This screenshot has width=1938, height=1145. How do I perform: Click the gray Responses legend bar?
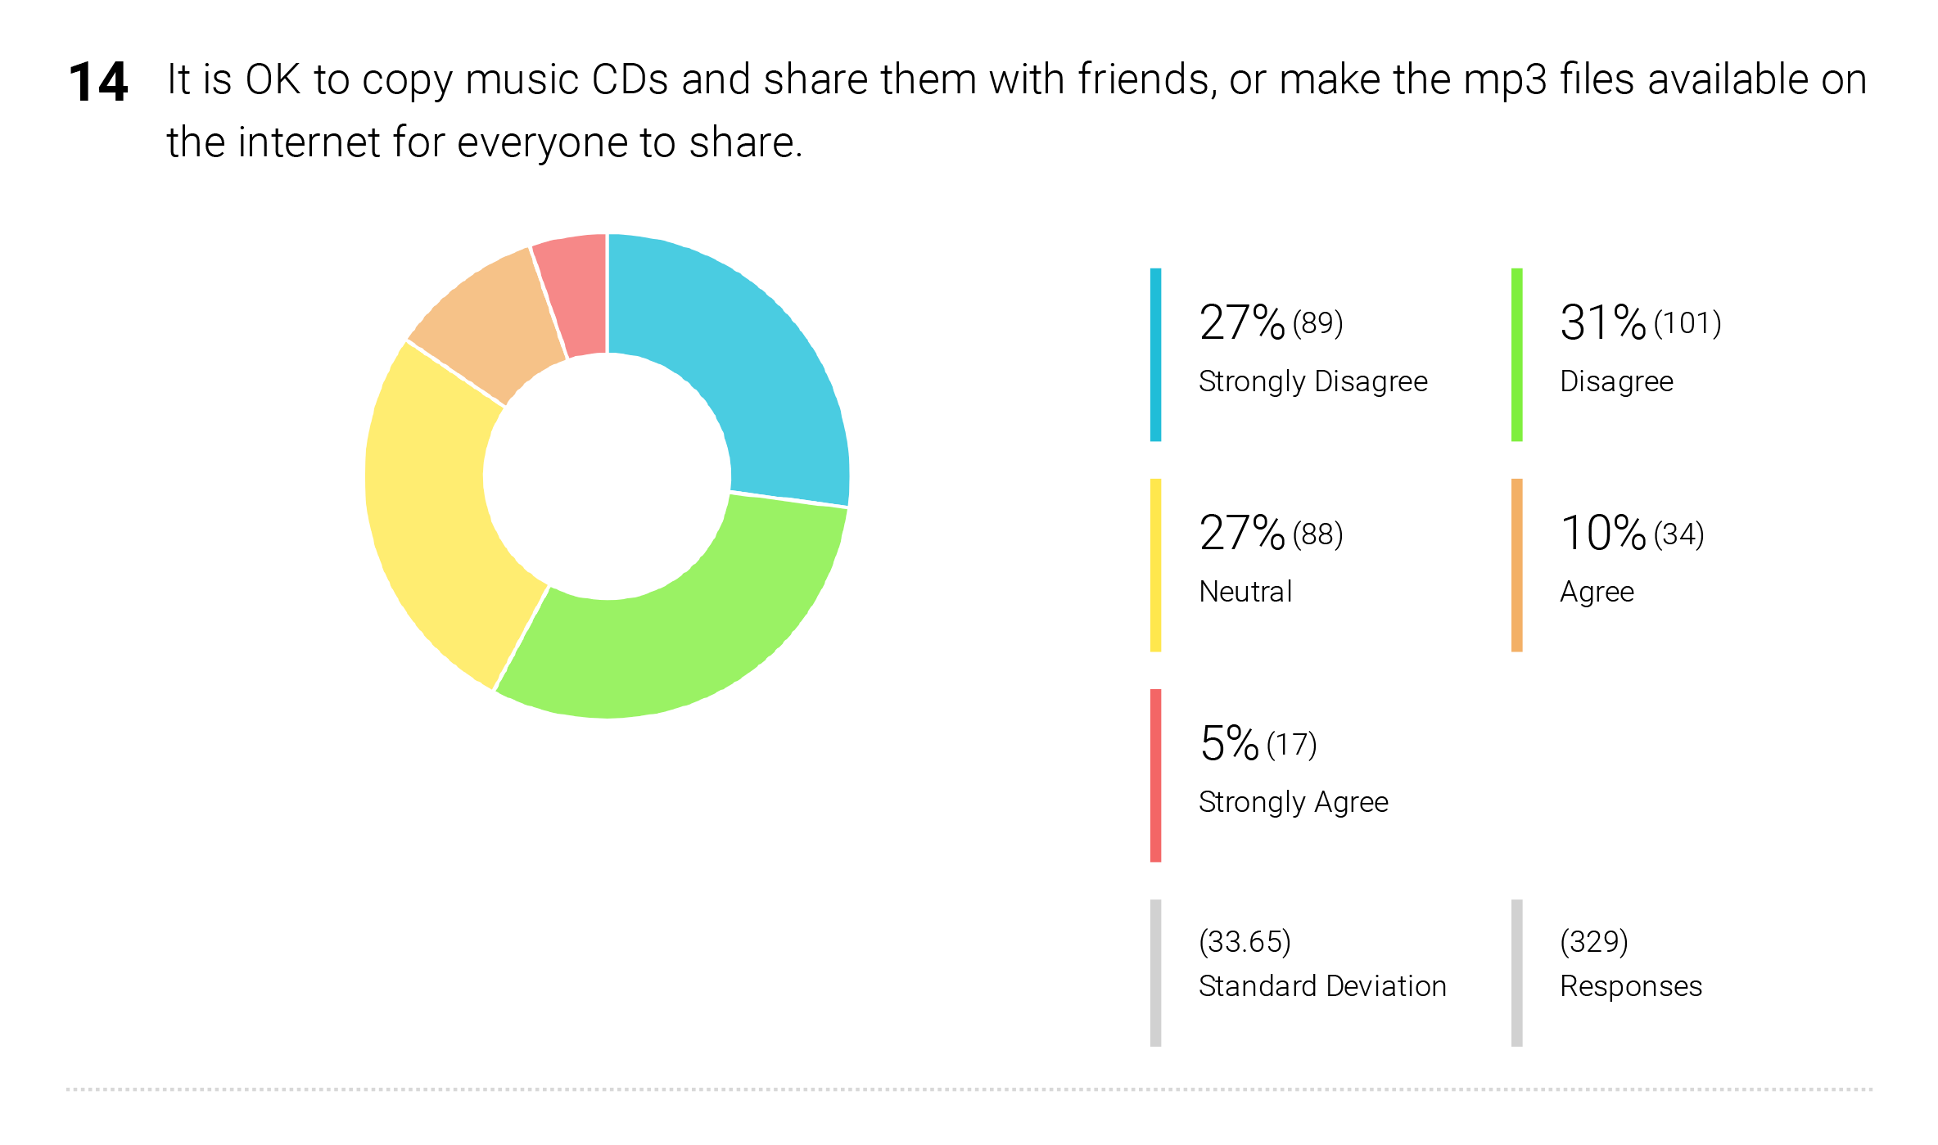[x=1516, y=972]
